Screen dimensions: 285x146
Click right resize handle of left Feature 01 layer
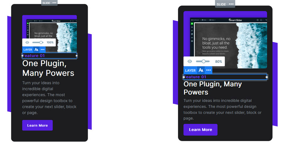click(x=76, y=56)
